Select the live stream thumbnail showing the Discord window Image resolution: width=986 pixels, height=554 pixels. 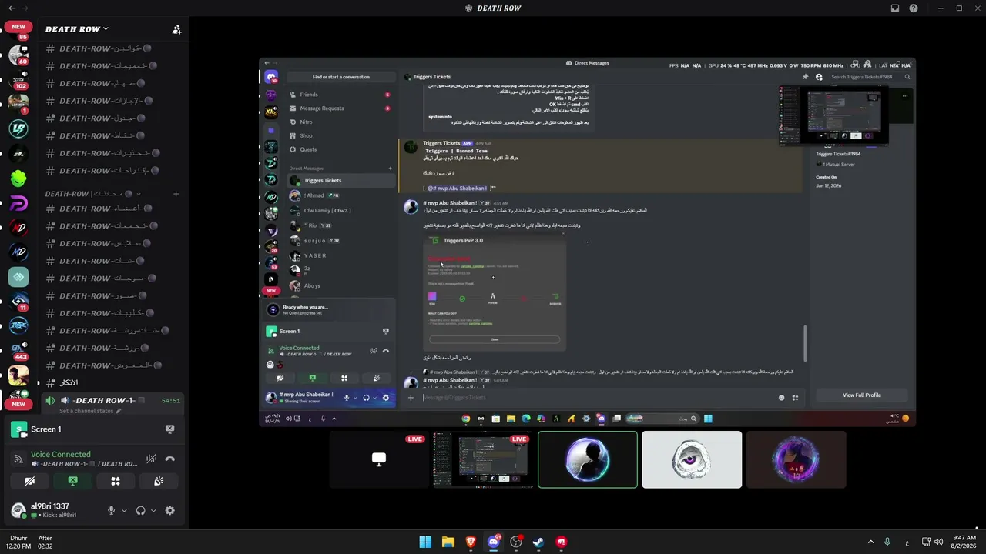(x=483, y=460)
